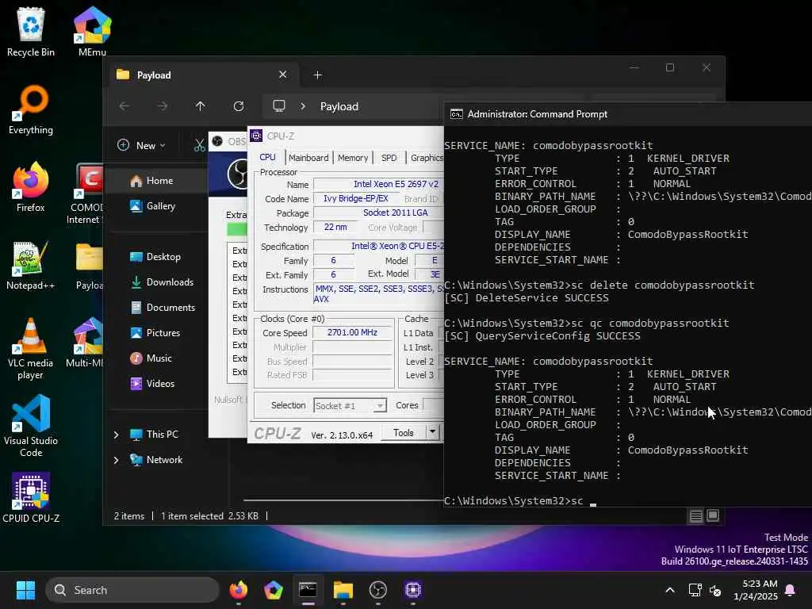
Task: Click the Command Prompt title bar icon
Action: (x=456, y=114)
